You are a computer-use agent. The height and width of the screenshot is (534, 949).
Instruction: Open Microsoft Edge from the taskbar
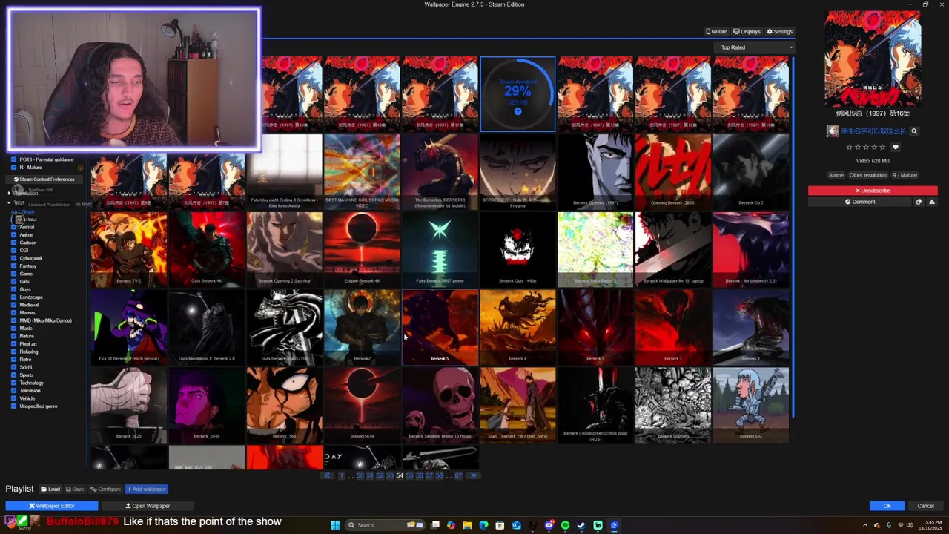click(483, 525)
